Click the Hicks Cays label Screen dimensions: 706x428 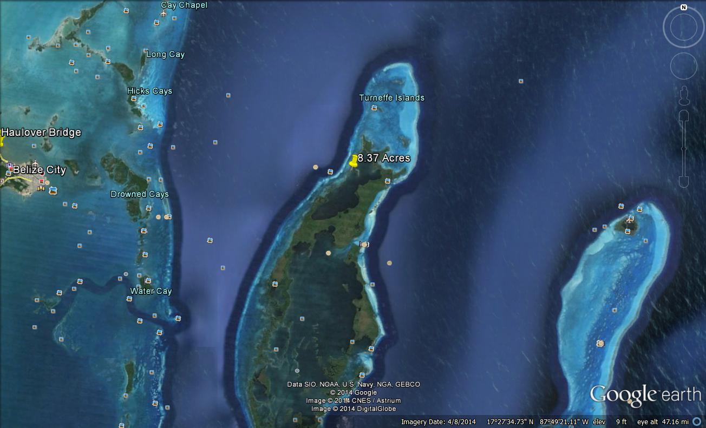[x=150, y=91]
